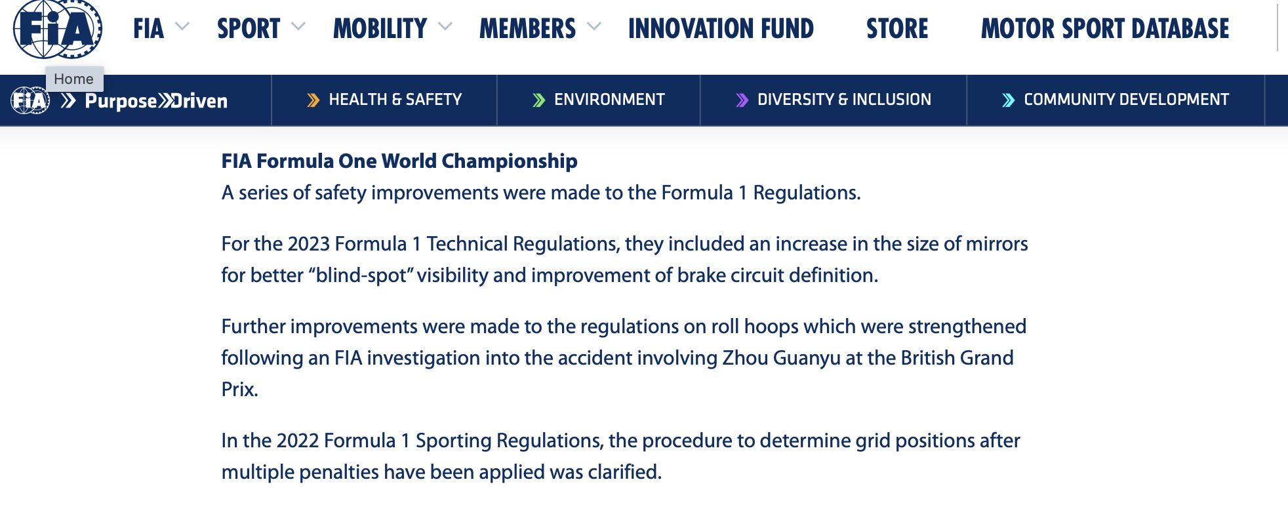The height and width of the screenshot is (505, 1288).
Task: Click the cyan chevron icon beside Community Development
Action: point(1009,100)
